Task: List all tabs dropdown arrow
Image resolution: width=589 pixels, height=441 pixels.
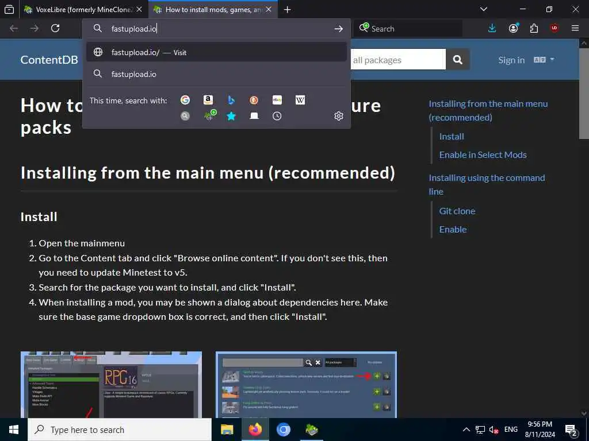Action: click(x=484, y=9)
